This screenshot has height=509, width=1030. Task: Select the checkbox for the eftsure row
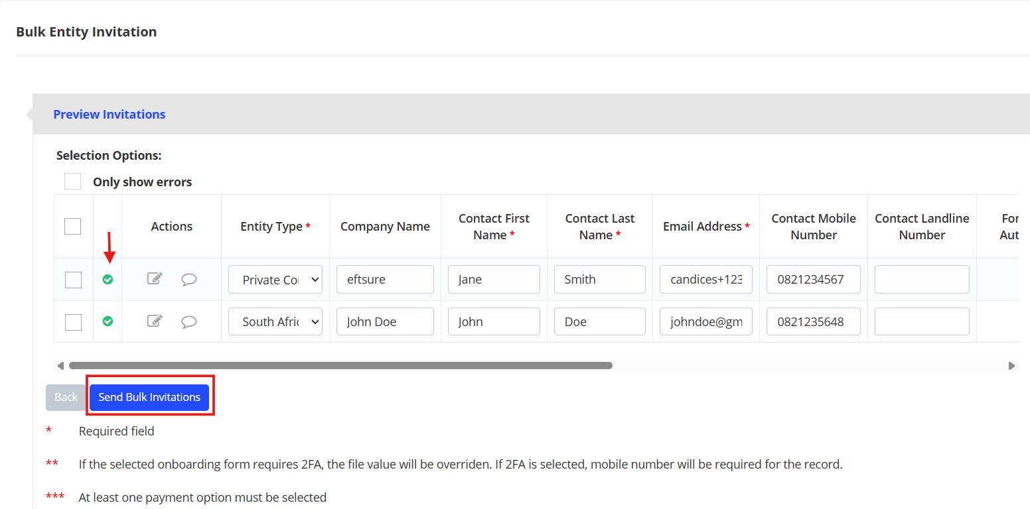(73, 280)
